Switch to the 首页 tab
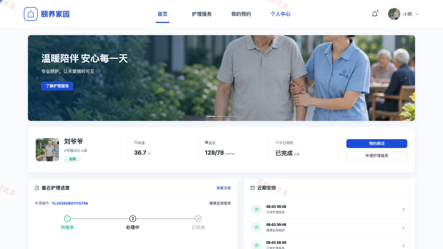The height and width of the screenshot is (249, 443). [163, 14]
